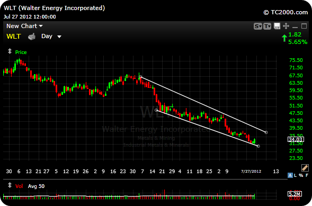312x206 pixels.
Task: Click the gray icon next to WLT symbol
Action: [x=32, y=37]
